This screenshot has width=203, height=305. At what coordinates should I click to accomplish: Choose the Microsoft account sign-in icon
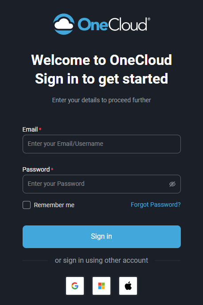point(101,286)
